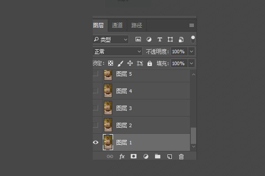This screenshot has width=265, height=176.
Task: Add a layer style with fx icon
Action: pyautogui.click(x=122, y=157)
